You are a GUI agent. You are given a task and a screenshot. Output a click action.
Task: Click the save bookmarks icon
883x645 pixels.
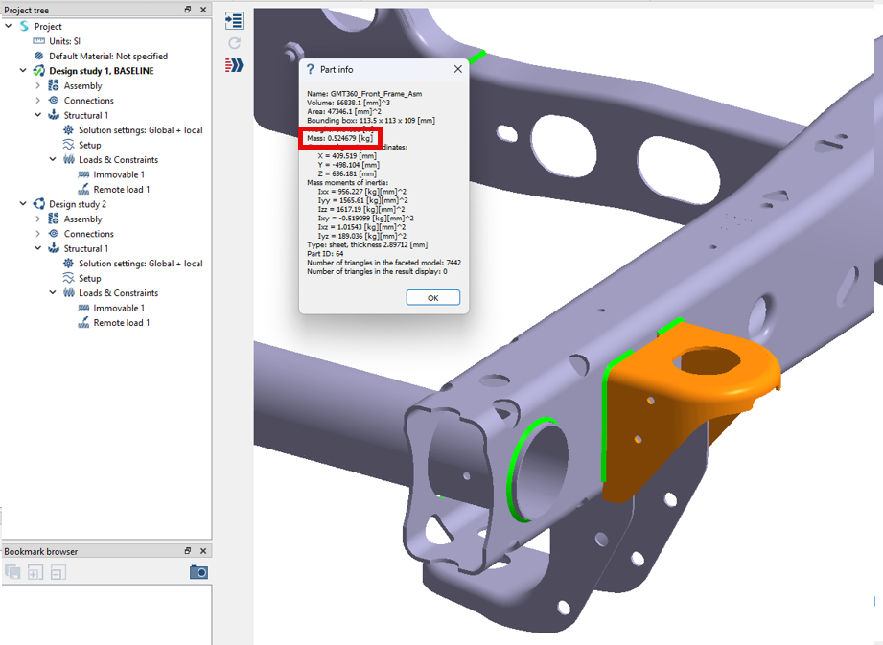pos(12,572)
